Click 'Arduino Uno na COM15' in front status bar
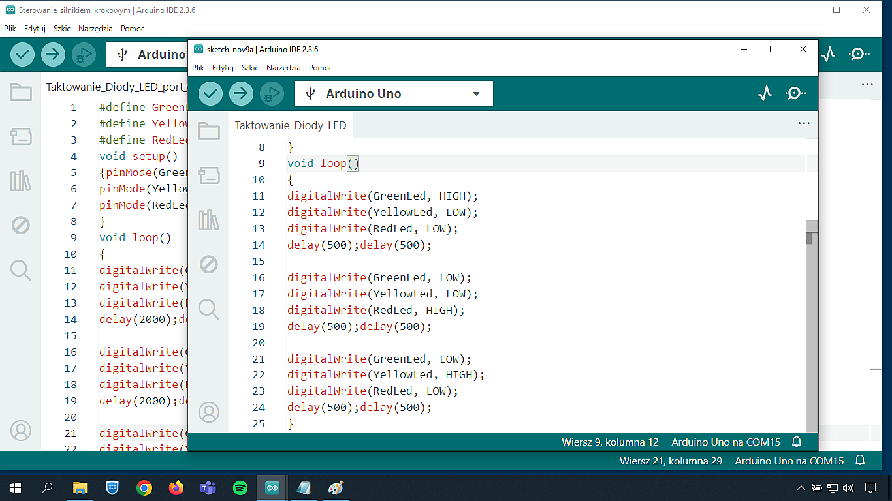The height and width of the screenshot is (501, 892). 725,442
